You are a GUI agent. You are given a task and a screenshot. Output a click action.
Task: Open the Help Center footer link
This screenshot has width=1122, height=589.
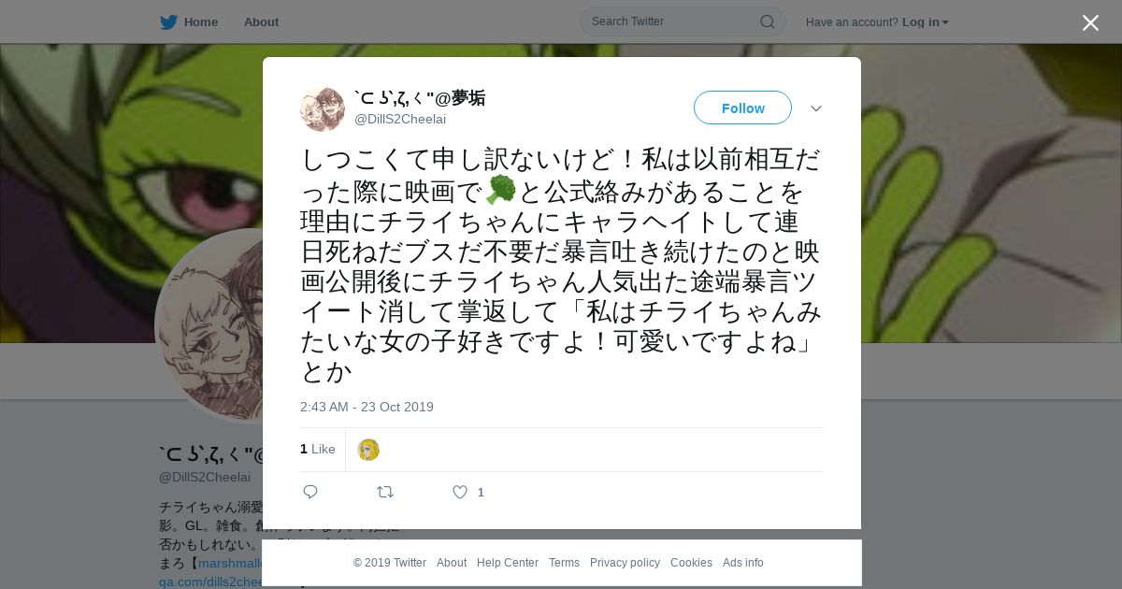pos(508,563)
